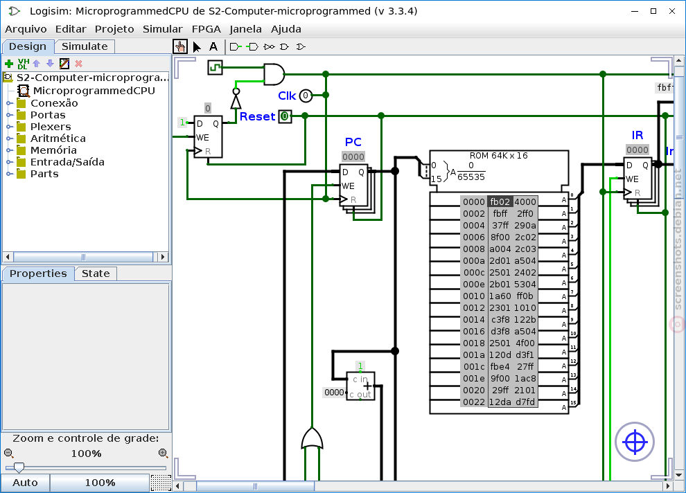Zoom out with the minus magnifier
The image size is (686, 493).
tap(9, 454)
